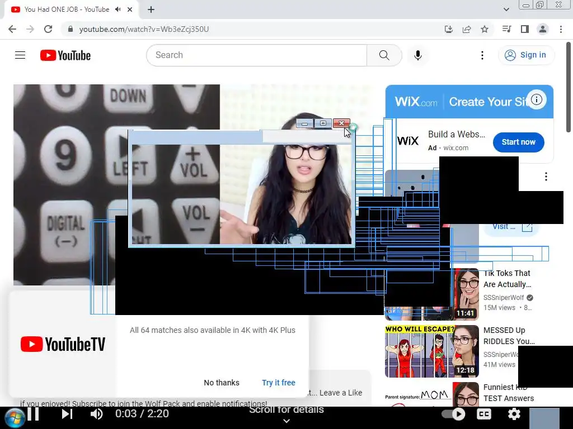This screenshot has height=429, width=573.
Task: Click Try it free on YouTubeTV promo
Action: [x=279, y=383]
